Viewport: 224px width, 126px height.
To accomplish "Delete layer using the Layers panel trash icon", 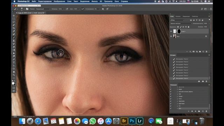I will click(x=206, y=51).
